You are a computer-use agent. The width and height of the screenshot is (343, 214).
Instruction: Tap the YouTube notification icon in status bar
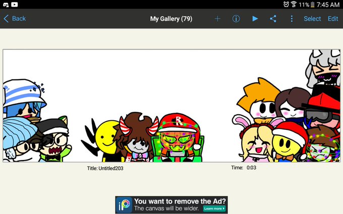15,5
